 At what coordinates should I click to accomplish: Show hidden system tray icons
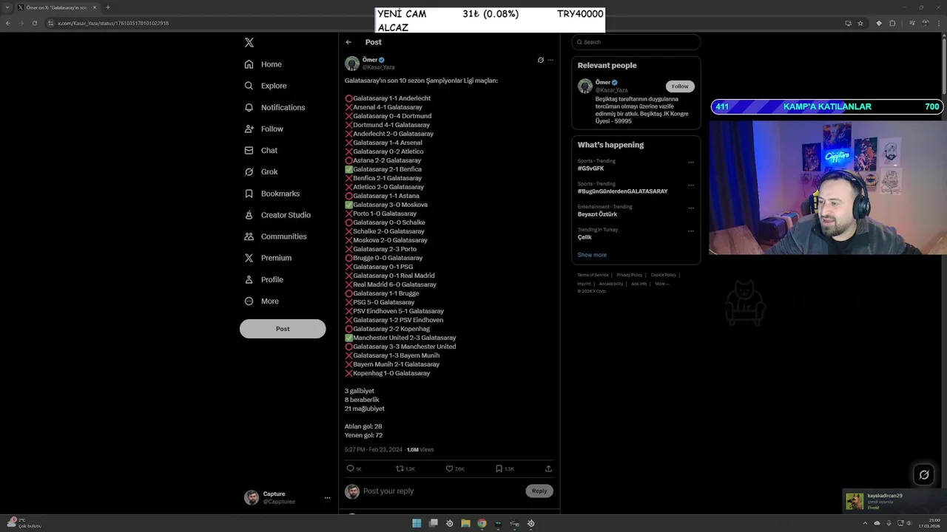click(x=865, y=523)
